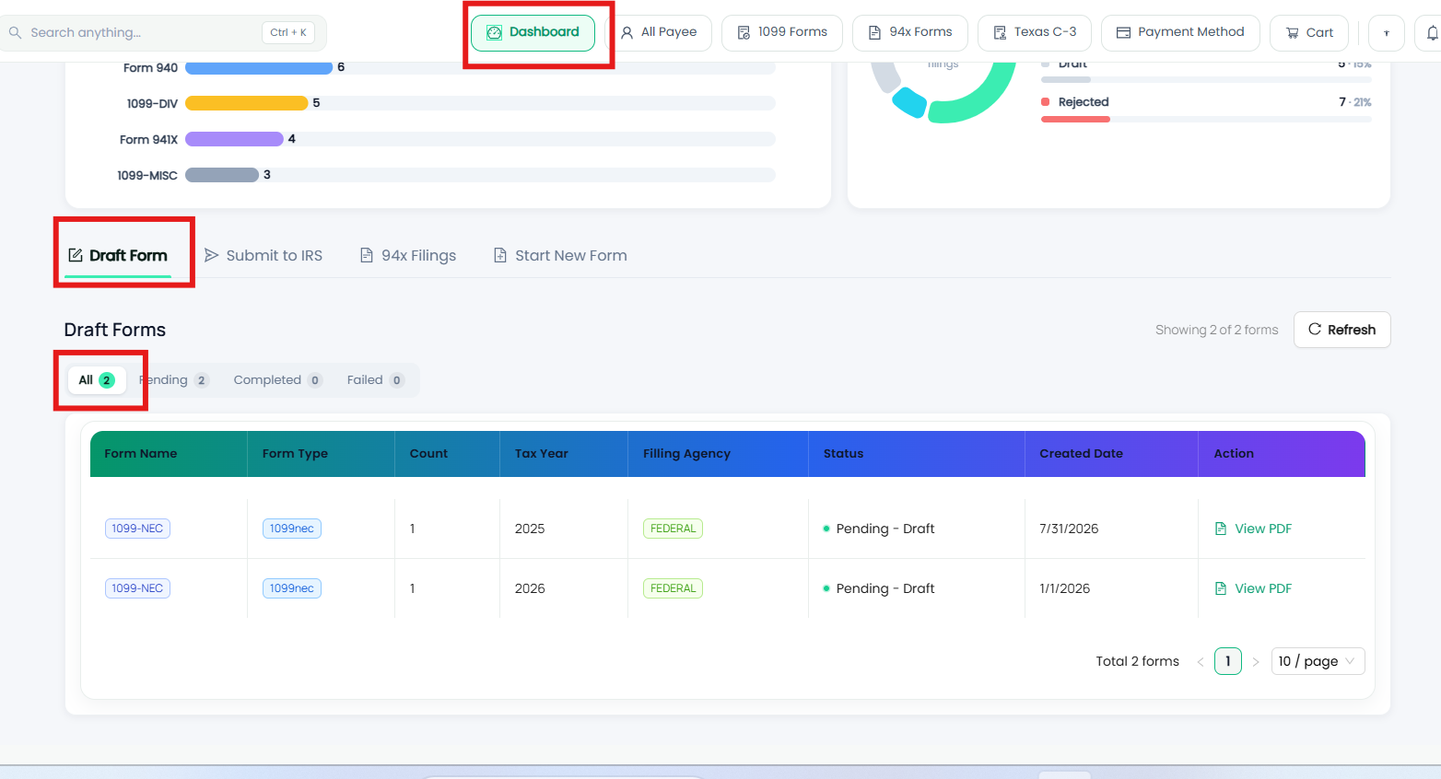Viewport: 1441px width, 779px height.
Task: Click the Form 941X purple bar
Action: point(234,139)
